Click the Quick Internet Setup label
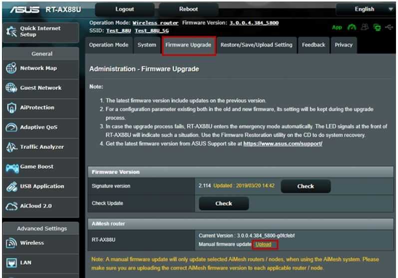 coord(40,31)
